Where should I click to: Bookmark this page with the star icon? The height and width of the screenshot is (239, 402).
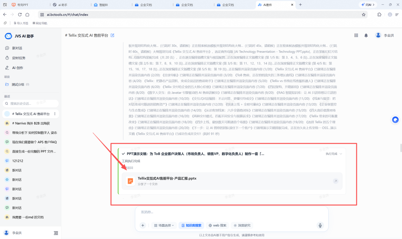[x=364, y=14]
